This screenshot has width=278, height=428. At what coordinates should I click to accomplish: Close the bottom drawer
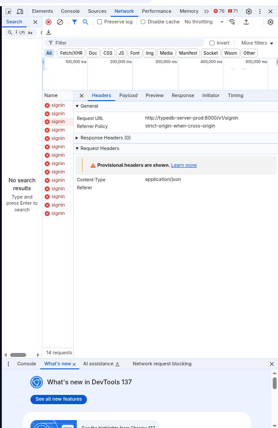tap(272, 364)
